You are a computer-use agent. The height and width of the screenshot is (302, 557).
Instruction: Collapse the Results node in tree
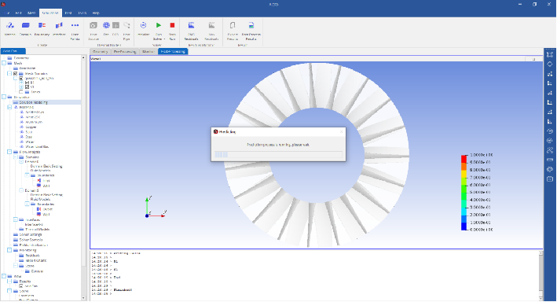click(9, 281)
